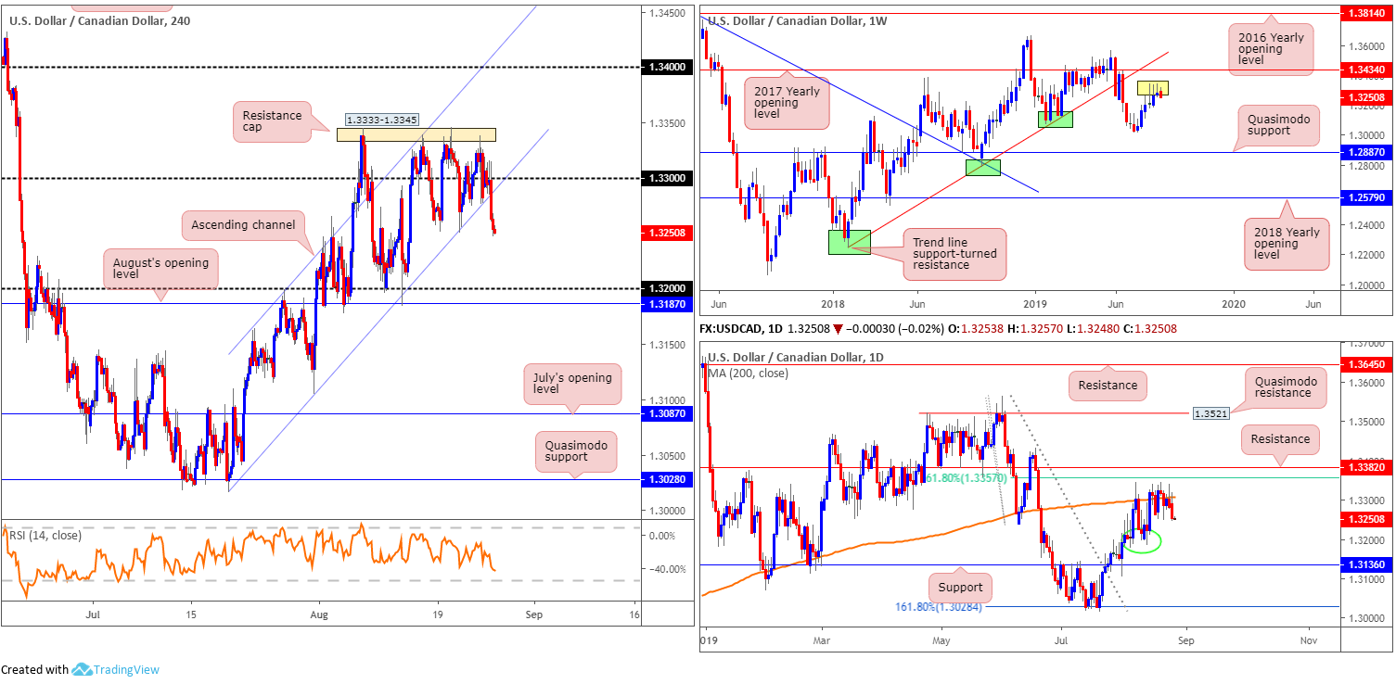Click the 'Sep' date on the 240 chart time axis
The height and width of the screenshot is (684, 1396).
point(532,614)
